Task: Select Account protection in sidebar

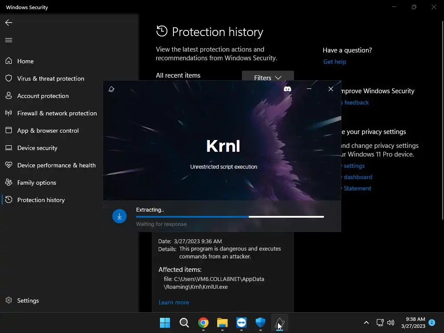Action: tap(43, 96)
